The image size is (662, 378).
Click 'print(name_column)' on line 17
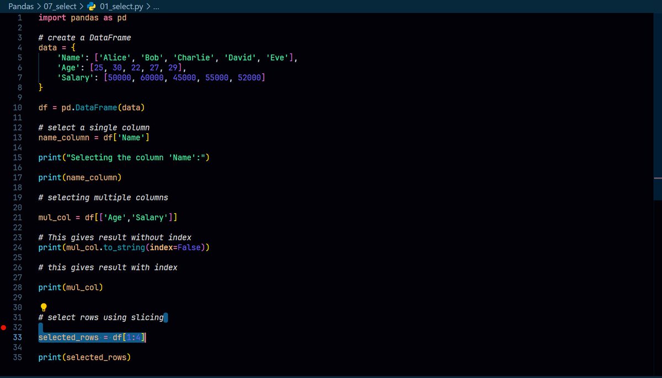[x=80, y=177]
